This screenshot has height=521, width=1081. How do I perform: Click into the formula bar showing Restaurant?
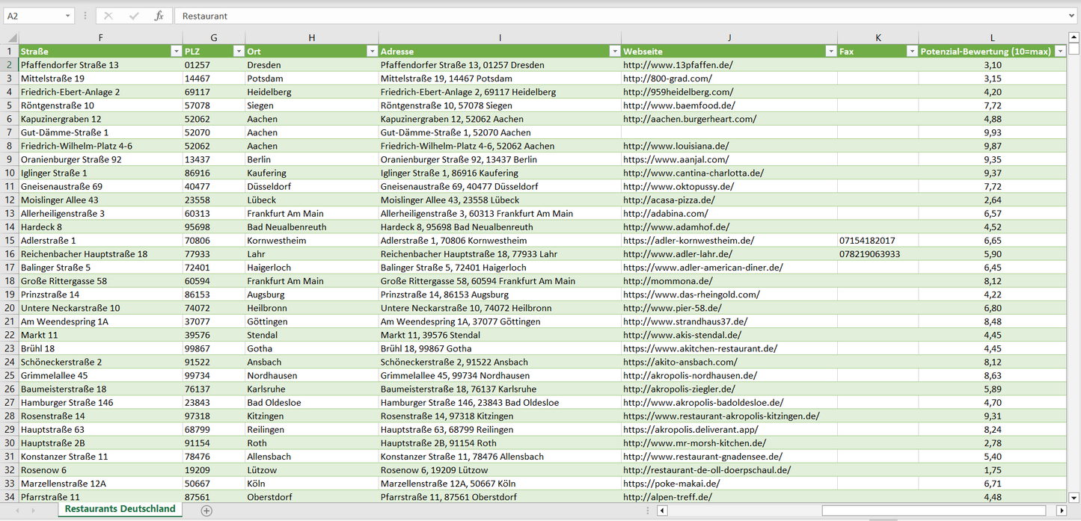598,16
